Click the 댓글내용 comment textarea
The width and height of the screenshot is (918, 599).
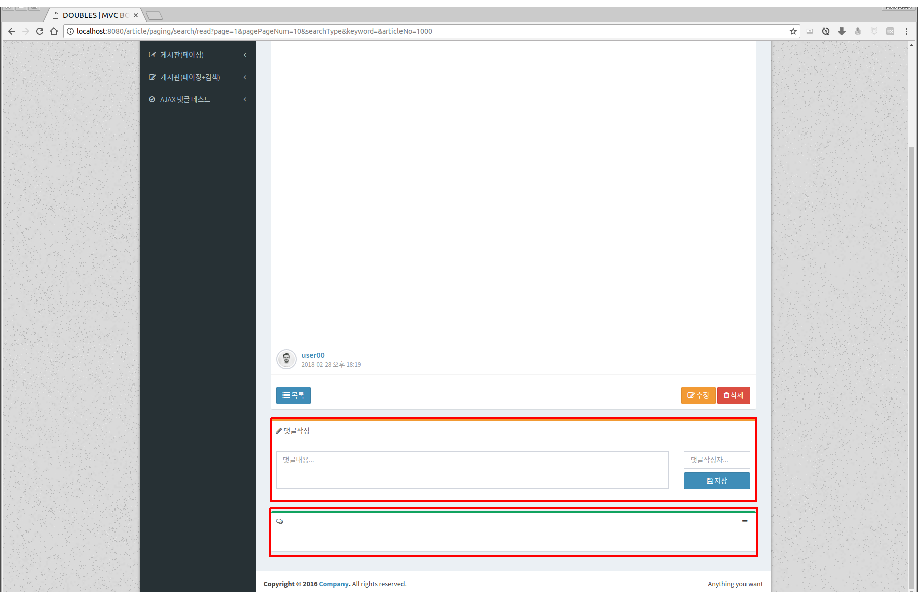click(x=473, y=470)
